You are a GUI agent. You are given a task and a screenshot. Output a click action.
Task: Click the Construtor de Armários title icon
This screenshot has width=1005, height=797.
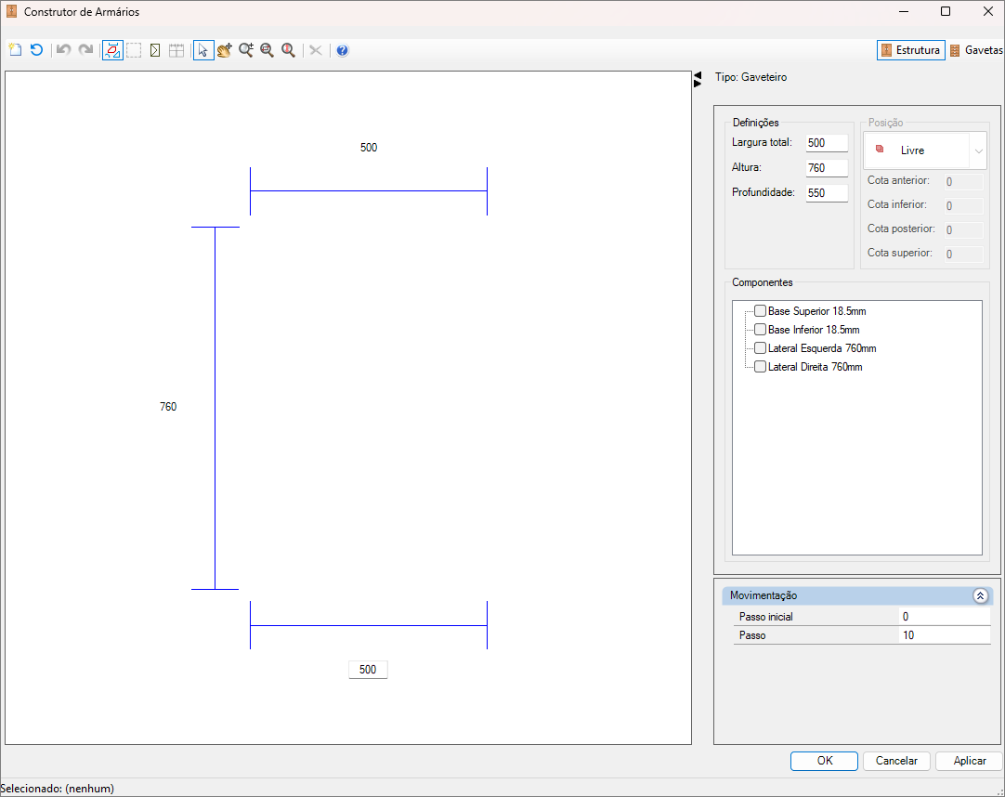click(11, 11)
